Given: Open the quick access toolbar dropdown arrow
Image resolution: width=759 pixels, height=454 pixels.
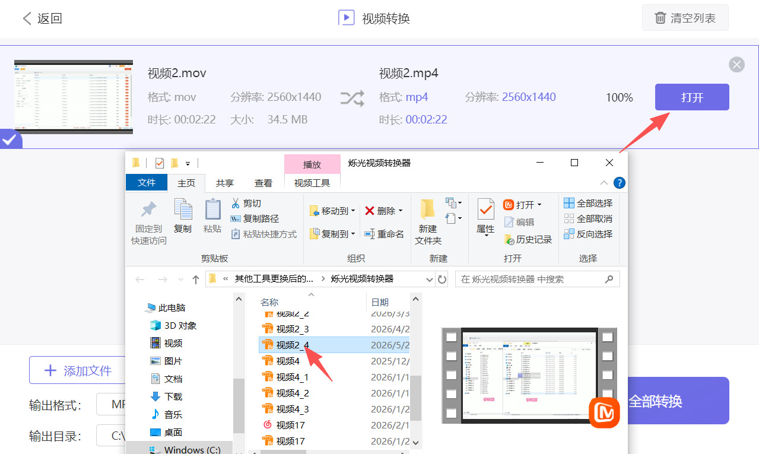Looking at the screenshot, I should point(188,163).
